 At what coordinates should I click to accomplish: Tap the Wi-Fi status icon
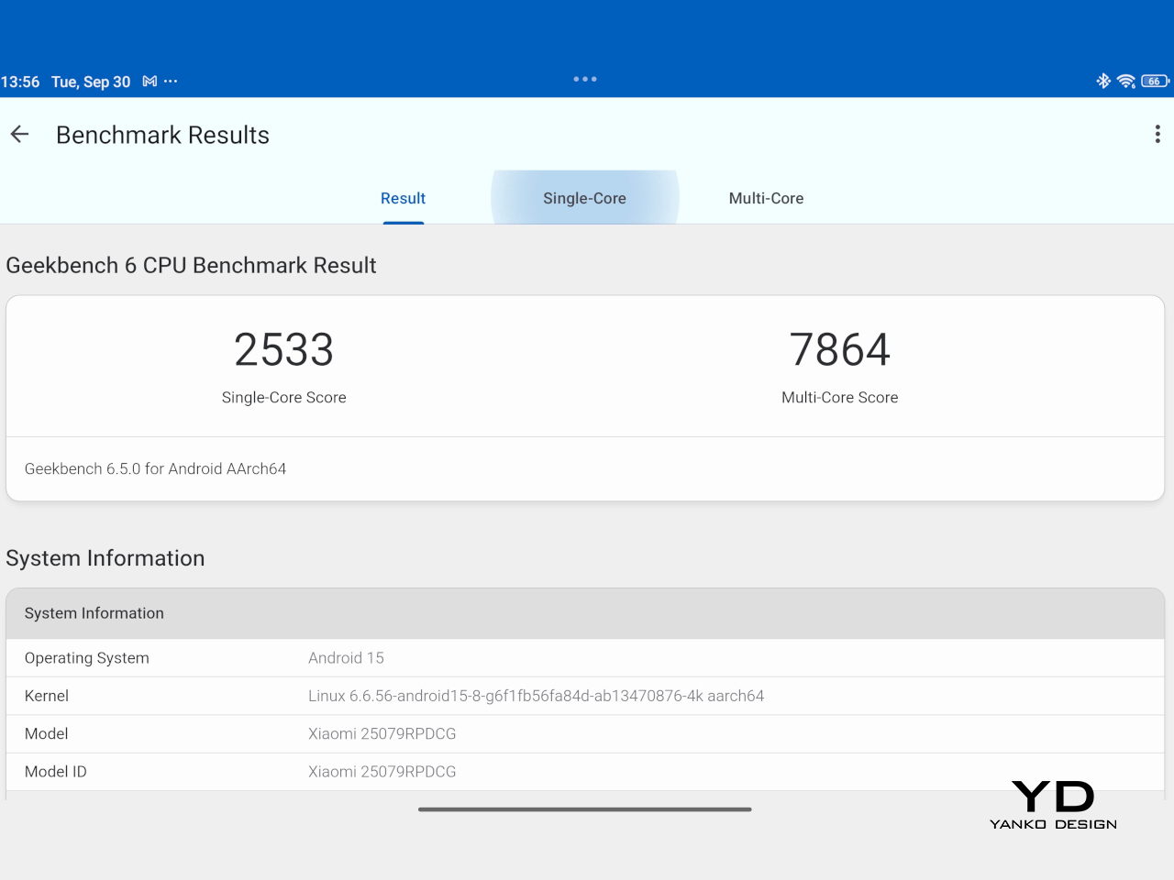click(1126, 82)
